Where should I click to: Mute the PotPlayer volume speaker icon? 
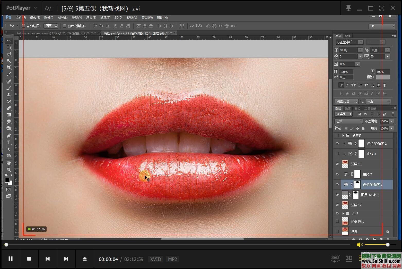pos(360,245)
